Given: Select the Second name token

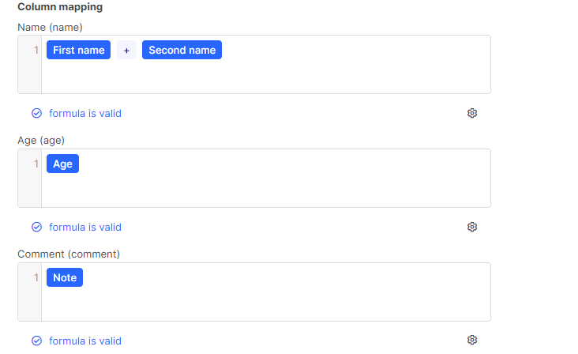Looking at the screenshot, I should [x=182, y=50].
